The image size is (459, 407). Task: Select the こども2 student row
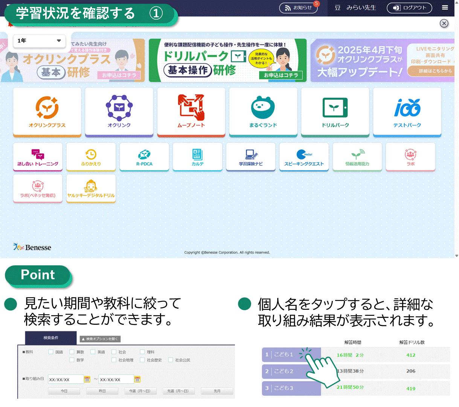tap(291, 371)
